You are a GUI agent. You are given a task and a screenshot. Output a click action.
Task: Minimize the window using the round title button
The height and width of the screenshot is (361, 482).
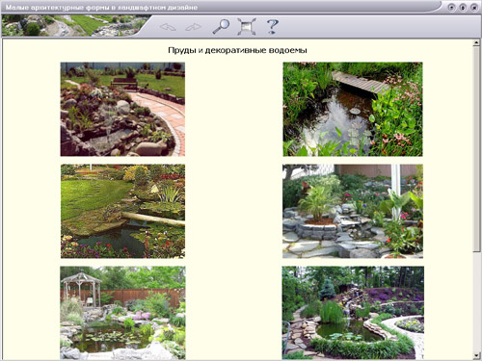pos(451,7)
